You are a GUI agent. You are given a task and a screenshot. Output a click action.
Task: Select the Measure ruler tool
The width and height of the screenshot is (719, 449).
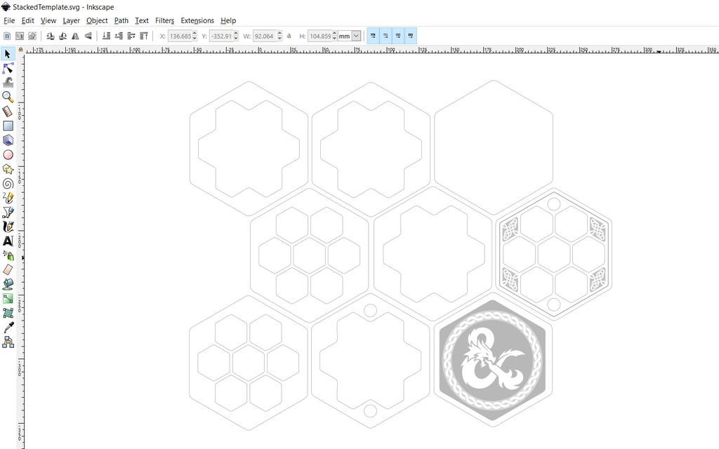[x=8, y=112]
